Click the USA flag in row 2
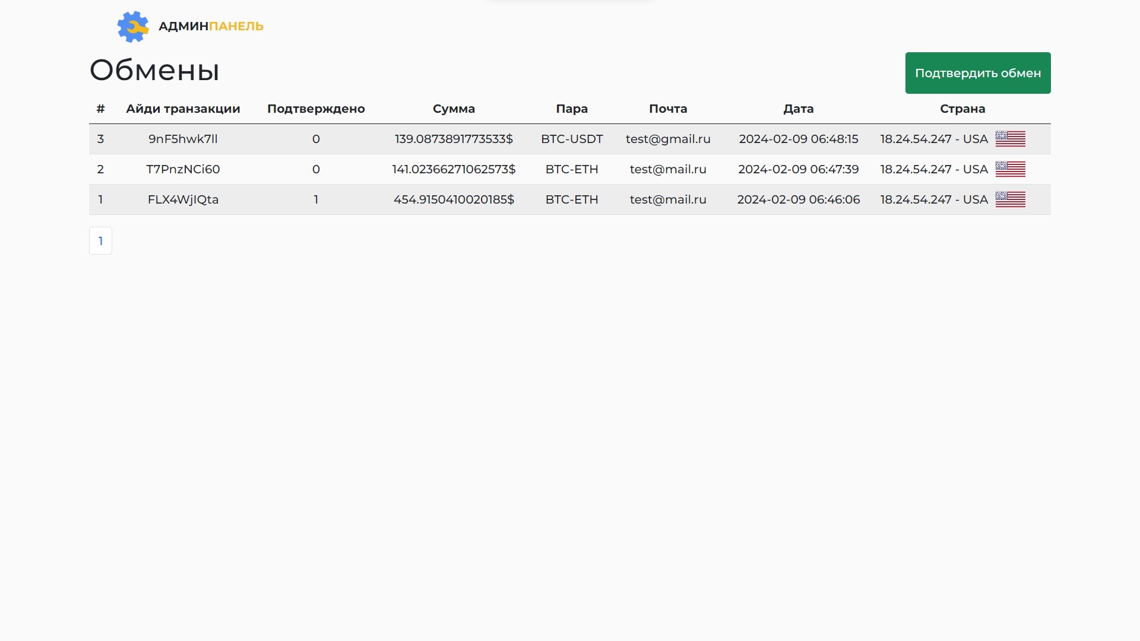The width and height of the screenshot is (1140, 641). 1010,169
